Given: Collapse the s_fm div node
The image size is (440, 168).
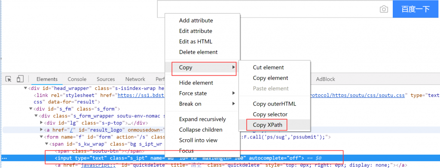Looking at the screenshot, I should pos(31,109).
